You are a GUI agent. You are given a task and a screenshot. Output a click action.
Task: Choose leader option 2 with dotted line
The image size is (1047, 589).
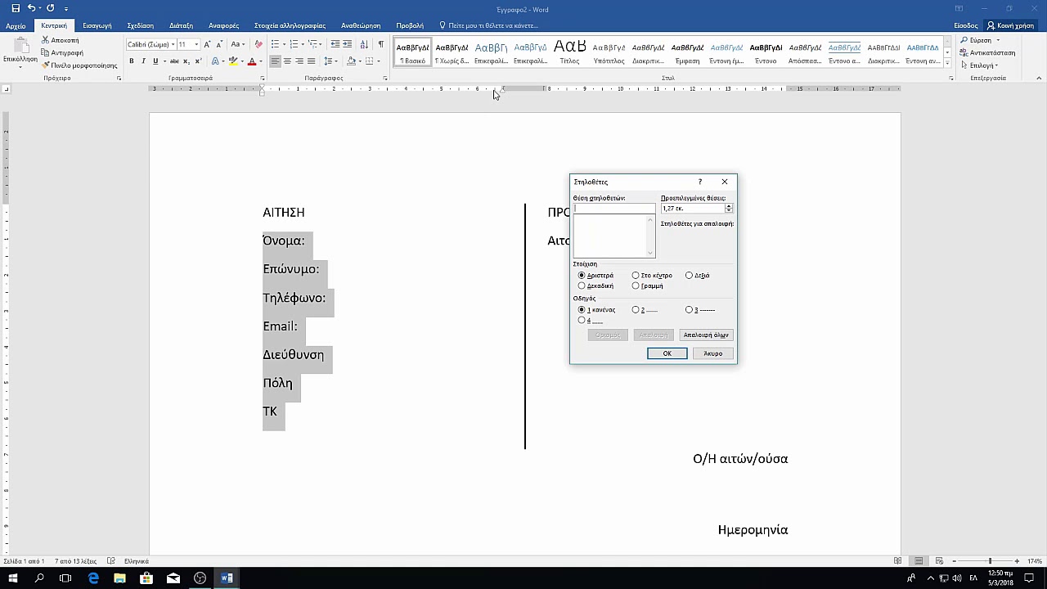click(636, 310)
